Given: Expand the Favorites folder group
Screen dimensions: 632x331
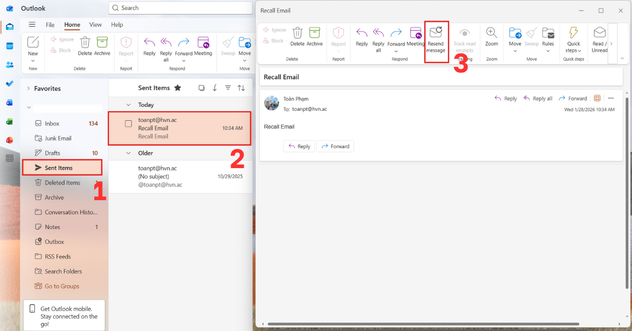Looking at the screenshot, I should (28, 89).
